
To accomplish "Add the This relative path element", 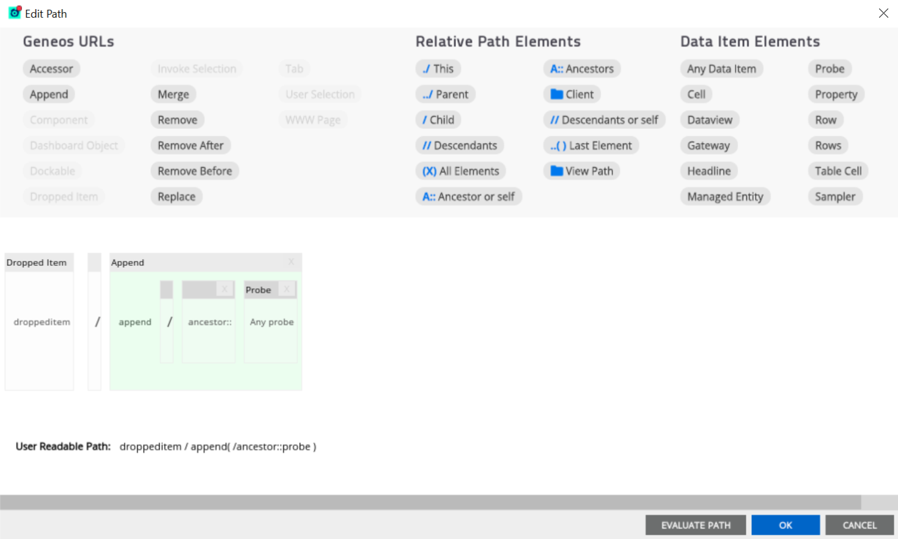I will pyautogui.click(x=438, y=69).
